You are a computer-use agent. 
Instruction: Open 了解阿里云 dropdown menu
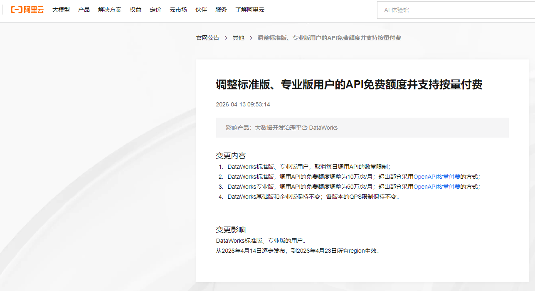(x=250, y=10)
